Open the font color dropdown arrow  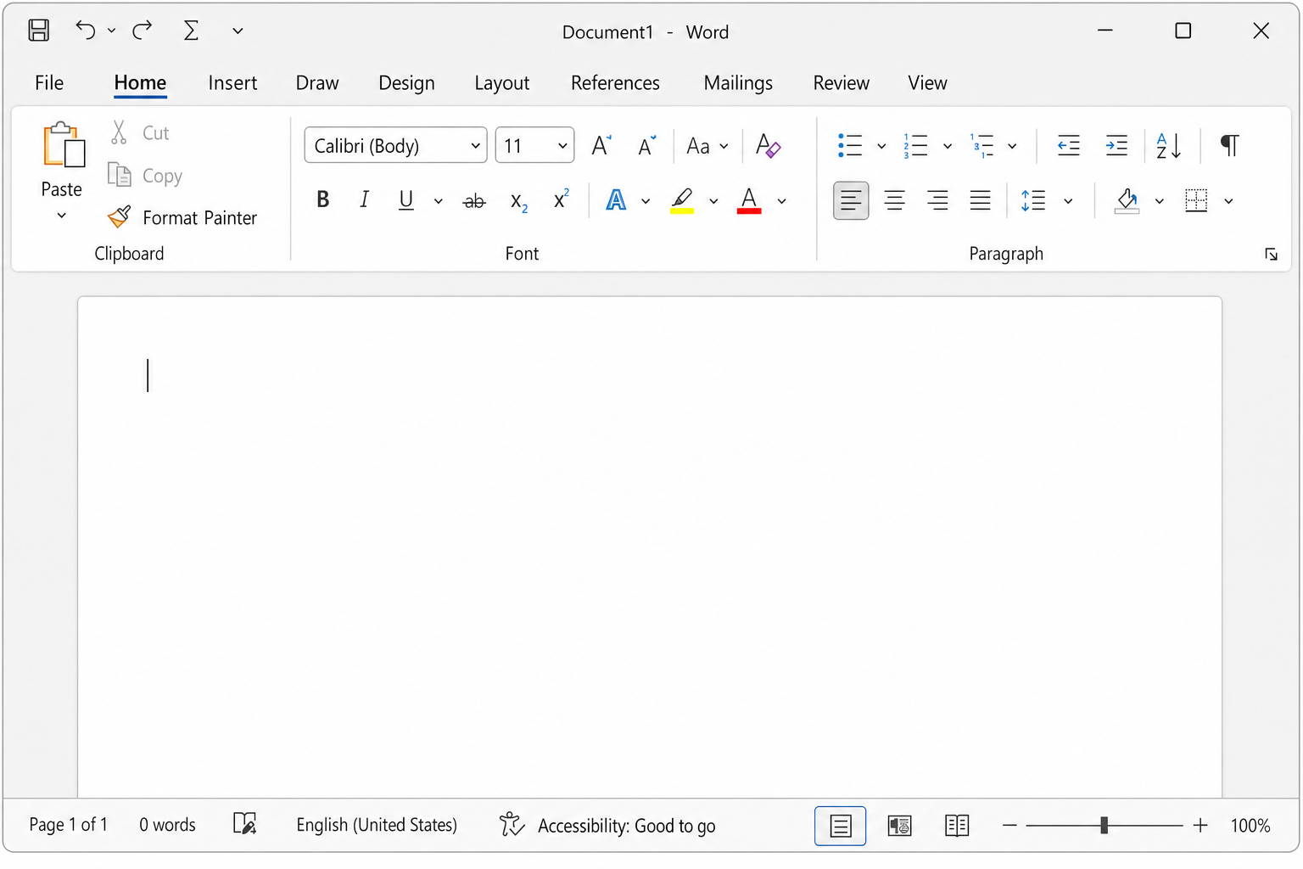click(781, 201)
